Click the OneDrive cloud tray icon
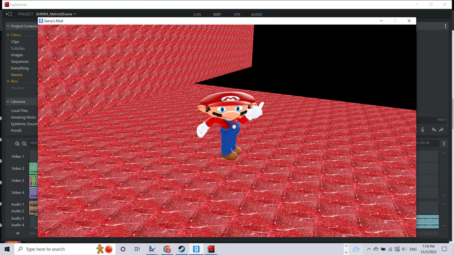This screenshot has height=255, width=454. 376,249
